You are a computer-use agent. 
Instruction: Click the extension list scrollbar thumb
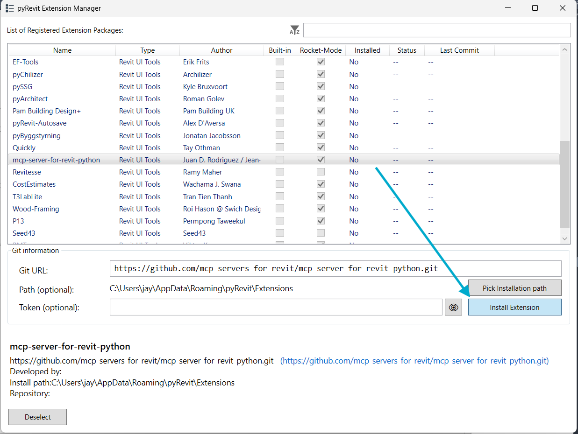564,184
